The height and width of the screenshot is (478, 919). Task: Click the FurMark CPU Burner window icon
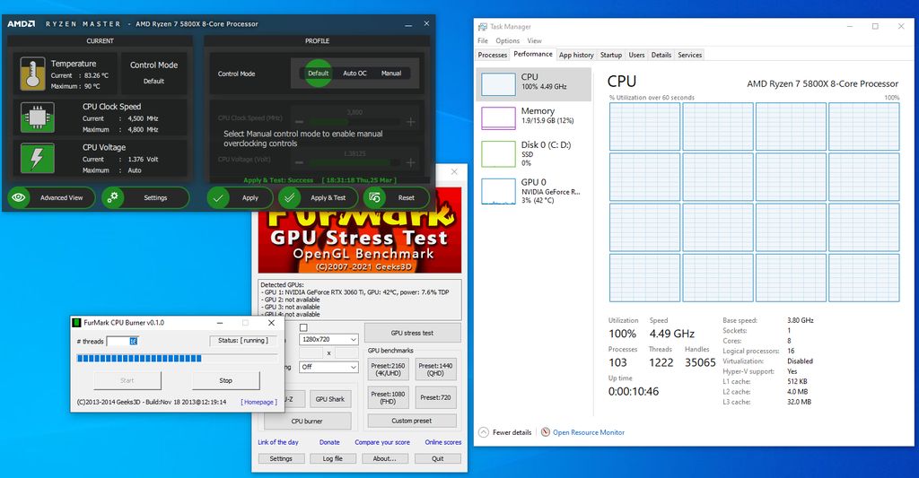pyautogui.click(x=76, y=323)
